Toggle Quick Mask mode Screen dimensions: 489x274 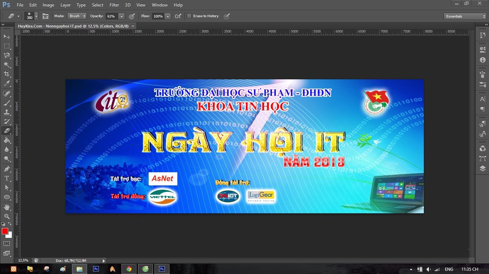(x=7, y=243)
